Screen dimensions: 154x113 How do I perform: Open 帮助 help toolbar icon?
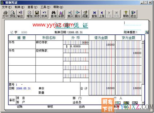[126, 14]
